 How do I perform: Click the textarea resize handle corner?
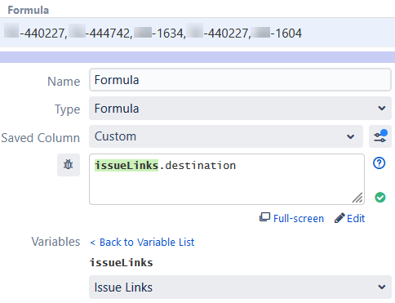coord(357,198)
